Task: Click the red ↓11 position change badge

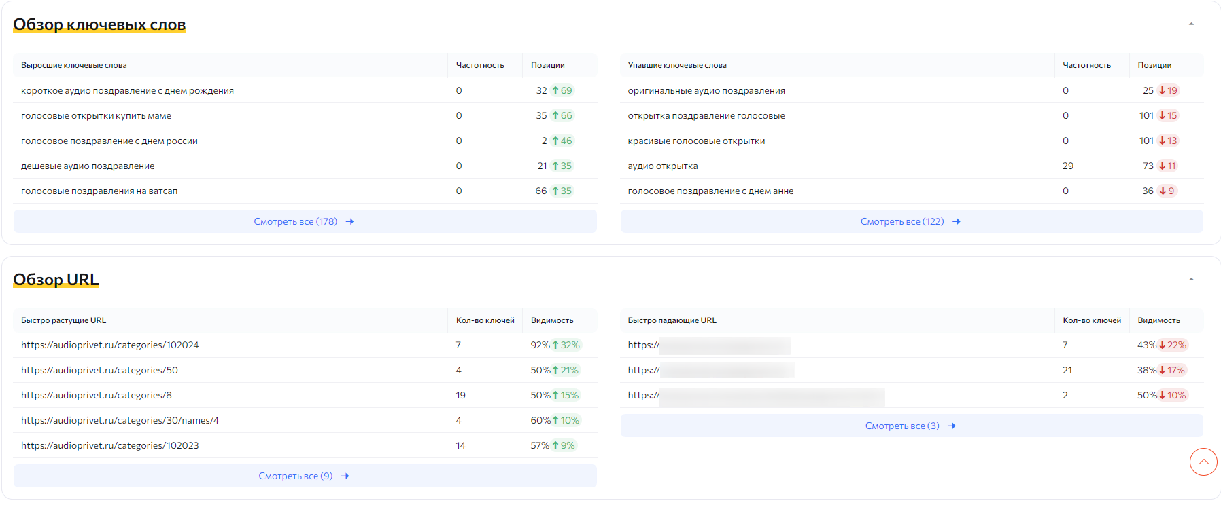Action: tap(1167, 166)
